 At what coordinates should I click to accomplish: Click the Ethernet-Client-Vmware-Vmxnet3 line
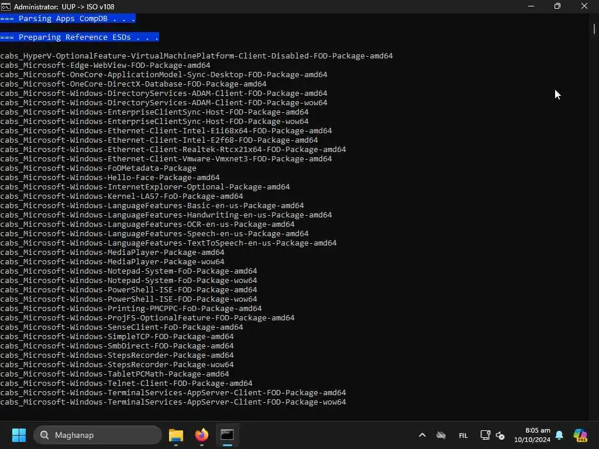click(x=166, y=159)
